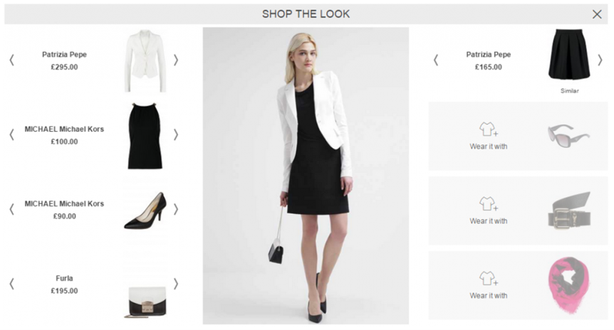Select the black pointed heel shoe image
Screen dimensions: 614x330
tap(146, 211)
